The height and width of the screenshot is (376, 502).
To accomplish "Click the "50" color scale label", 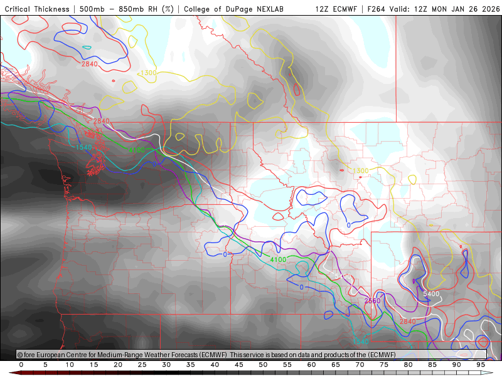I will pos(263,365).
